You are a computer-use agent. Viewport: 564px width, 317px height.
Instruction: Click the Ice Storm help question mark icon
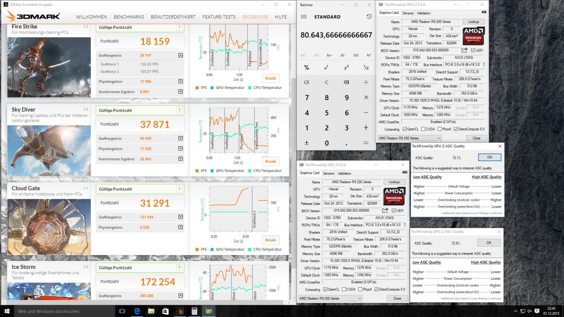[179, 268]
